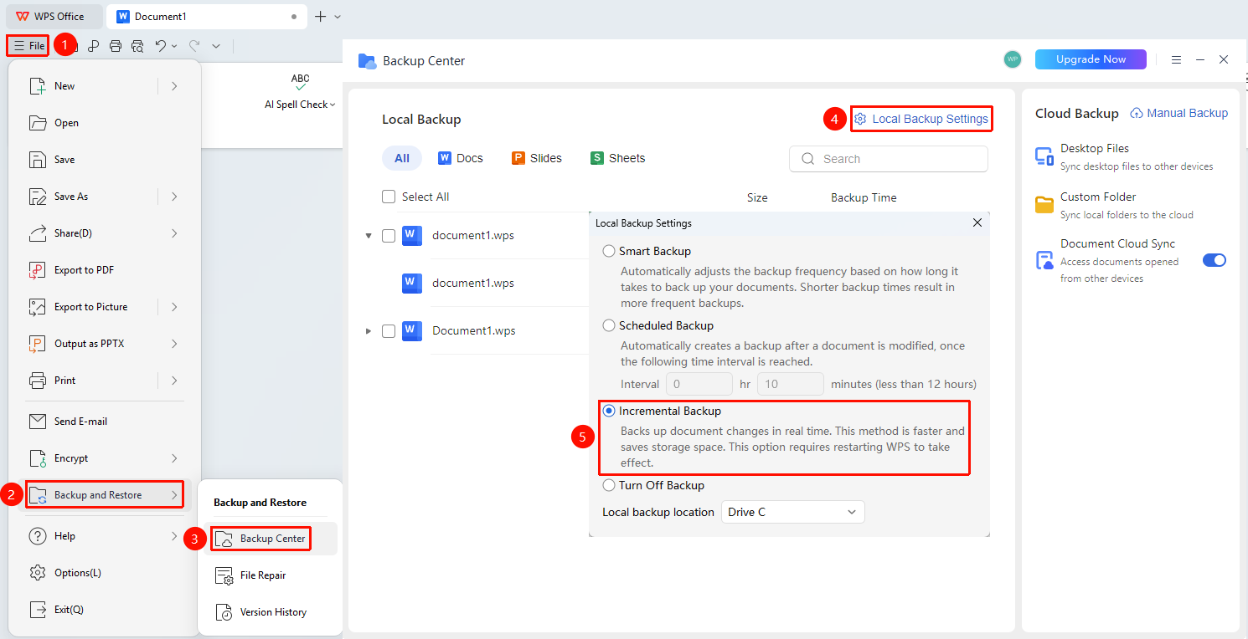Switch to the Docs filter tab
The width and height of the screenshot is (1248, 639).
click(461, 158)
